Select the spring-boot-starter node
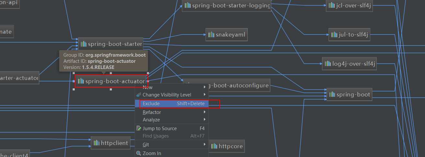 111,44
